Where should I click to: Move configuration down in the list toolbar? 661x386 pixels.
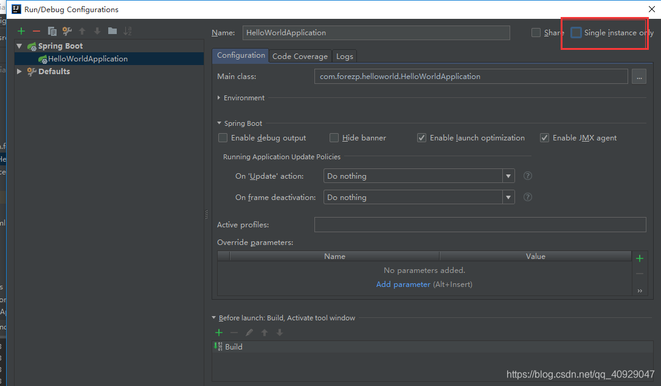click(x=97, y=31)
